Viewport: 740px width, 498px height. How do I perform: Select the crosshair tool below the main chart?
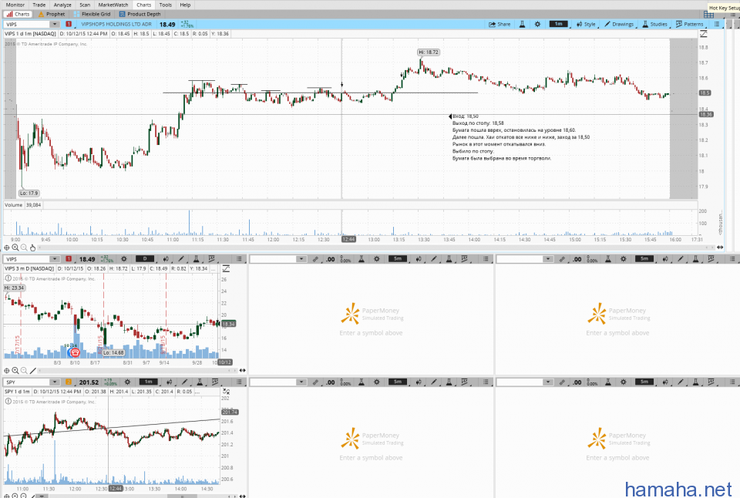tap(7, 247)
